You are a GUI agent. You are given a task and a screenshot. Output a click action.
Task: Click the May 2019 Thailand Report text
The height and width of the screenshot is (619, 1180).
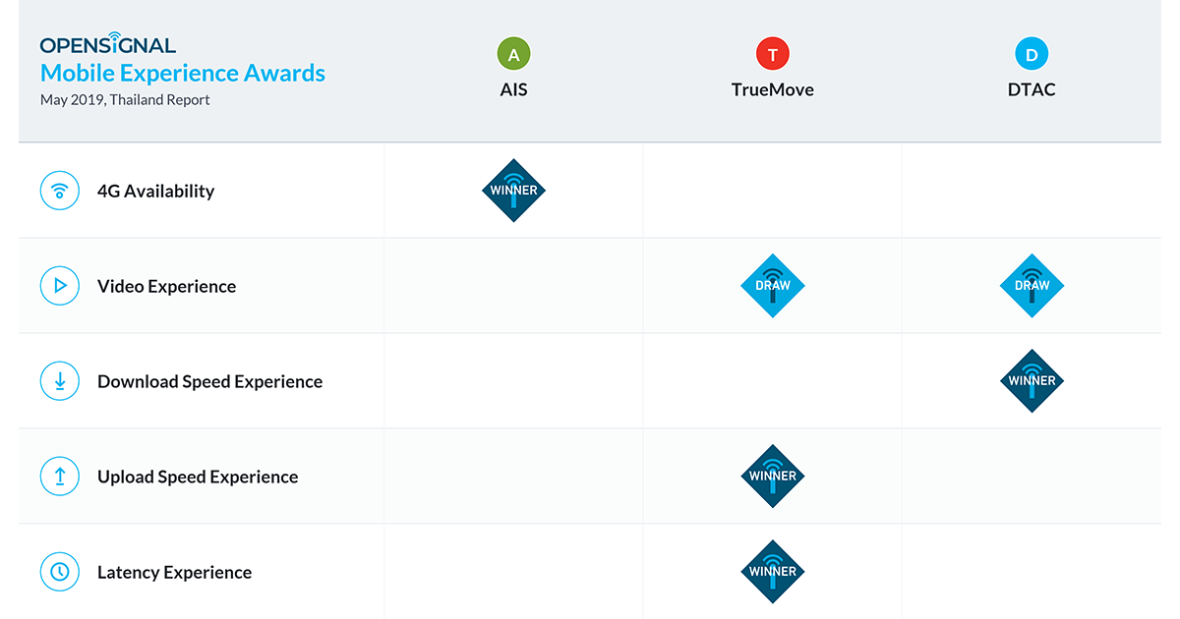pyautogui.click(x=125, y=100)
